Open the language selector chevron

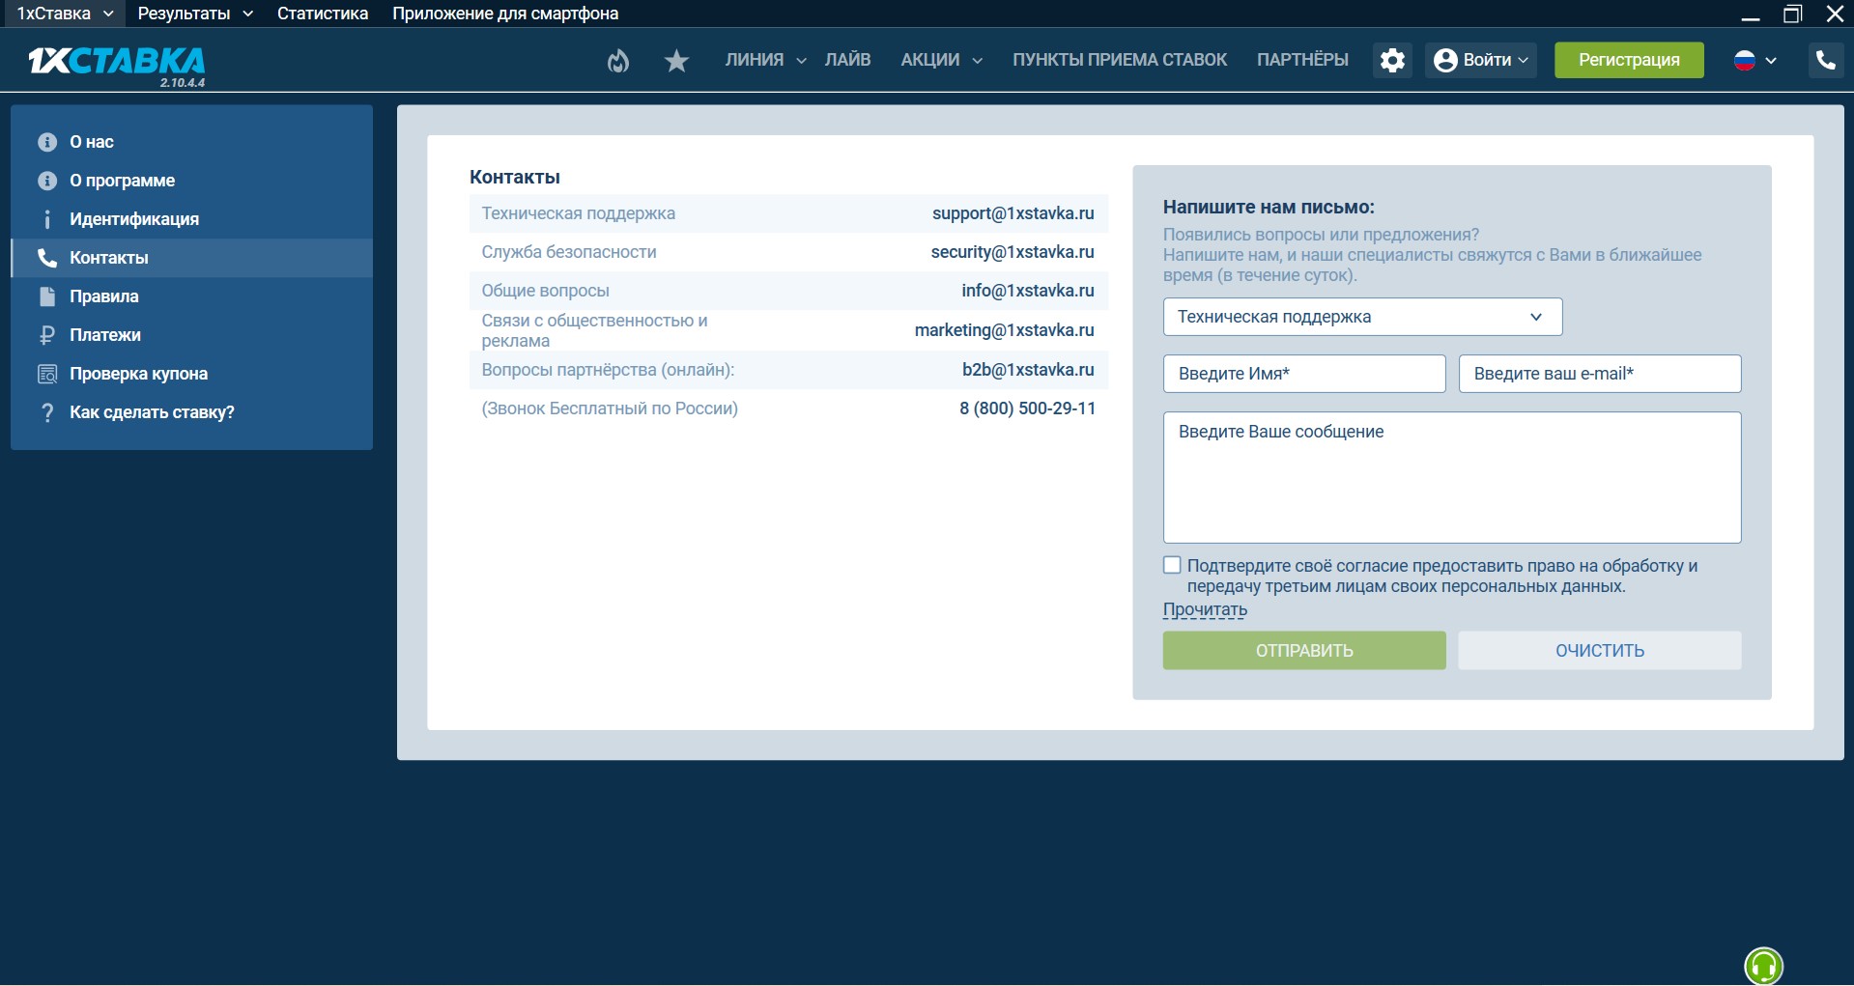[x=1771, y=60]
